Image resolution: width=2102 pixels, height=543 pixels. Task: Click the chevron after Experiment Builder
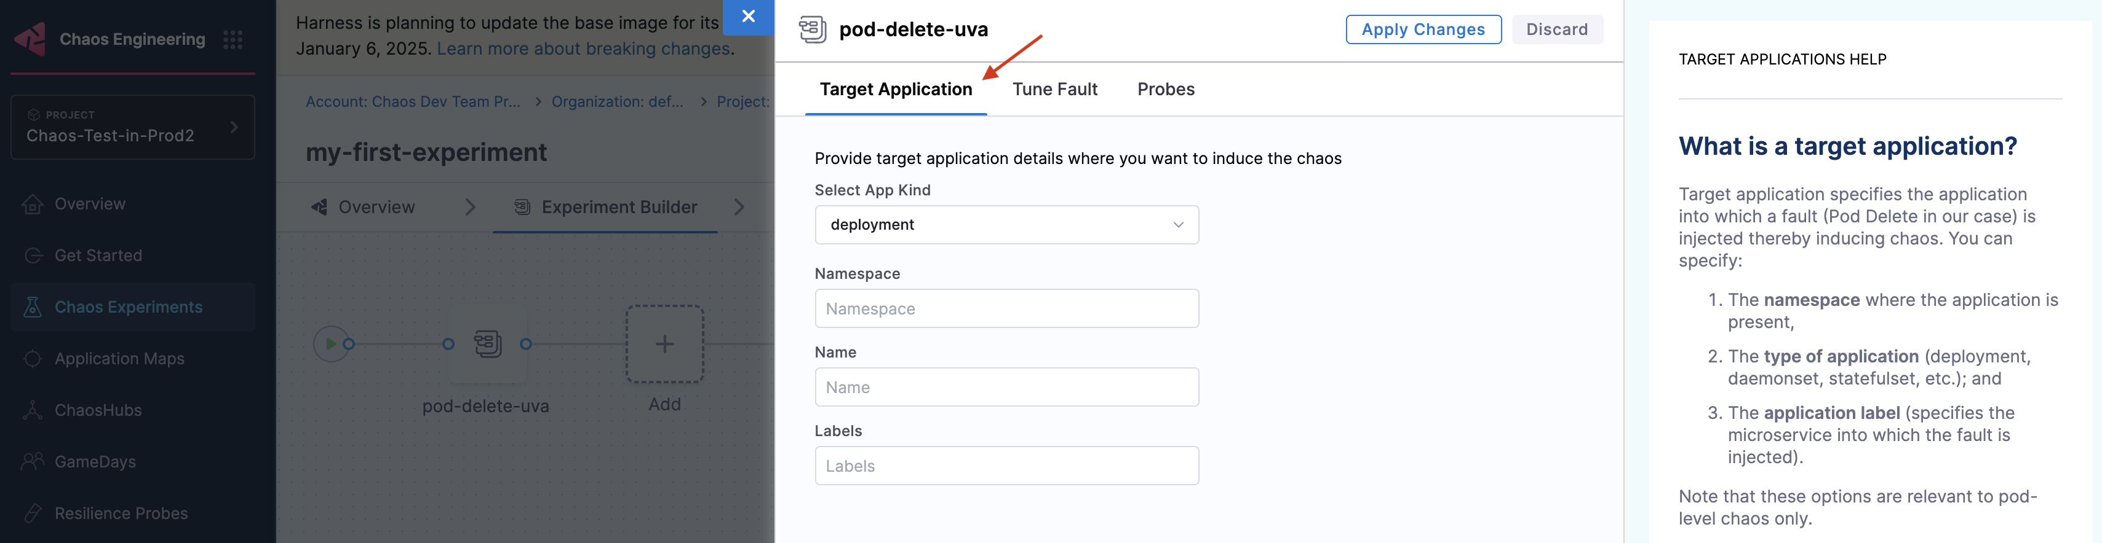739,207
